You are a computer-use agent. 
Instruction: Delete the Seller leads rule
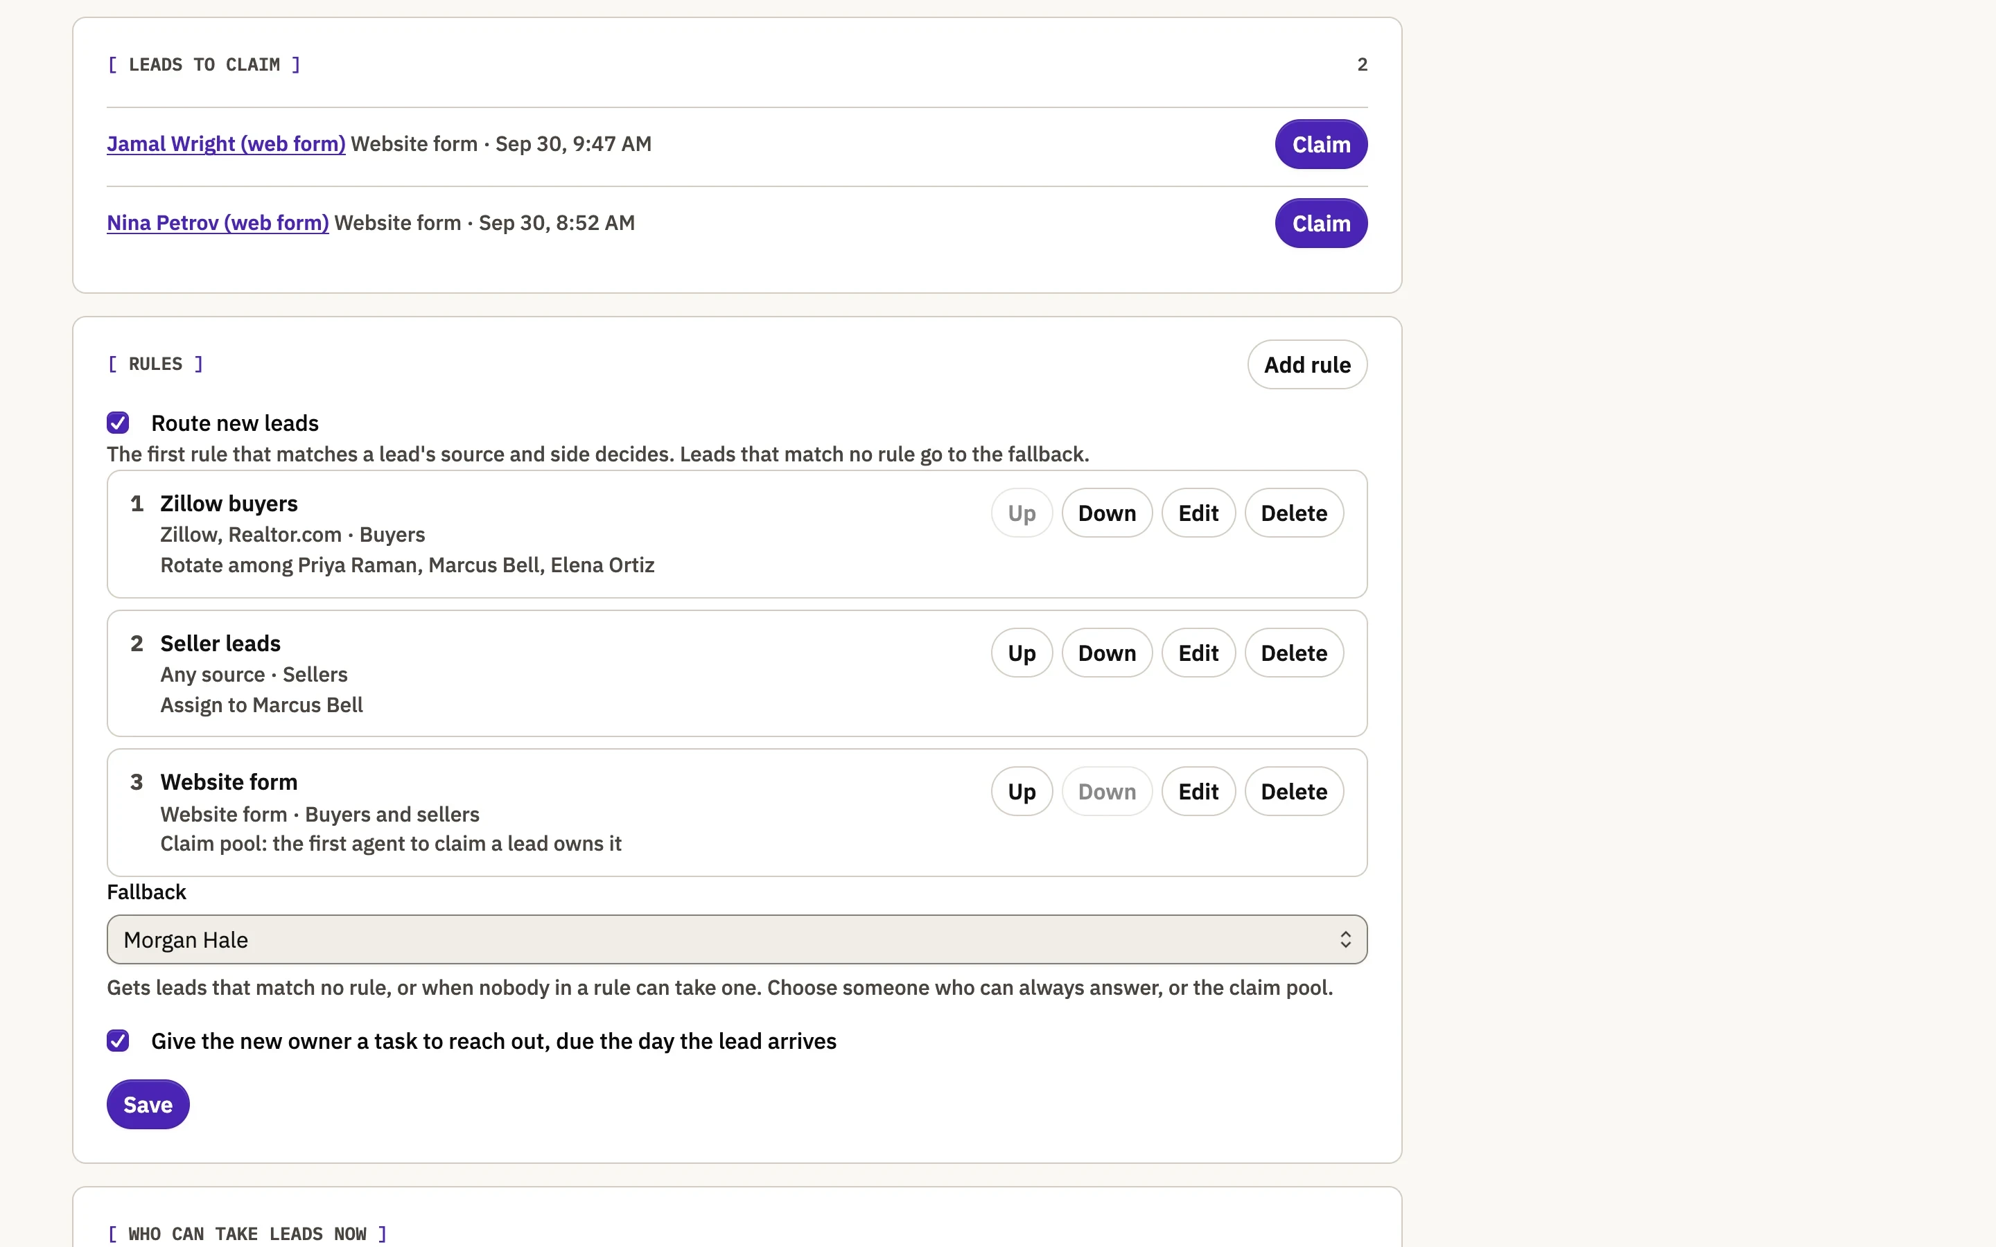[1294, 653]
